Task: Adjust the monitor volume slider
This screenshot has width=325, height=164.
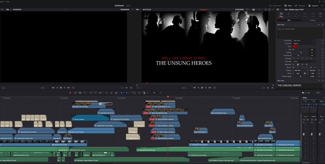Action: click(310, 93)
